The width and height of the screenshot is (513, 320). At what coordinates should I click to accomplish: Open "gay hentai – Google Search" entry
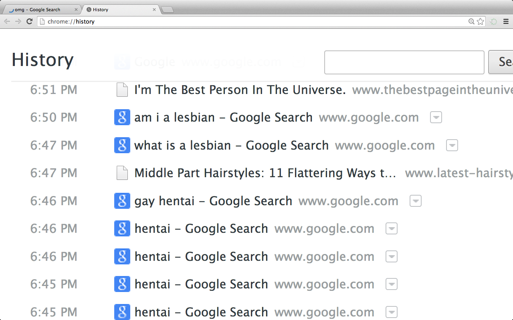(213, 201)
